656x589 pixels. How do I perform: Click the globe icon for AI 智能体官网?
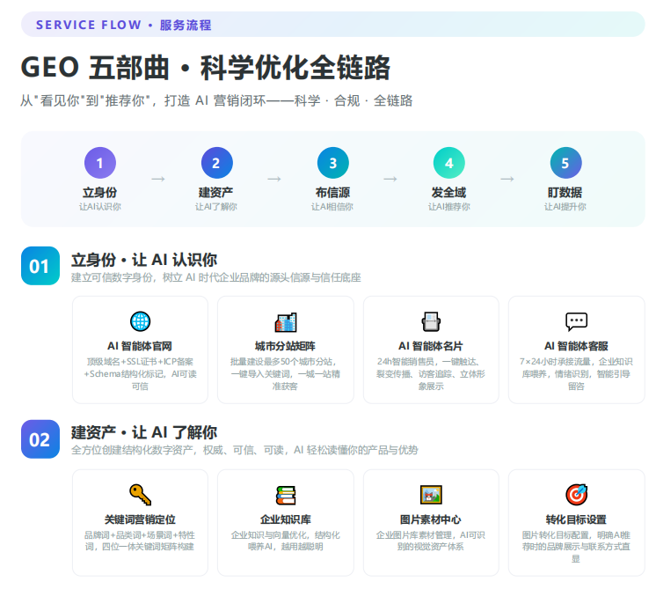click(x=140, y=321)
